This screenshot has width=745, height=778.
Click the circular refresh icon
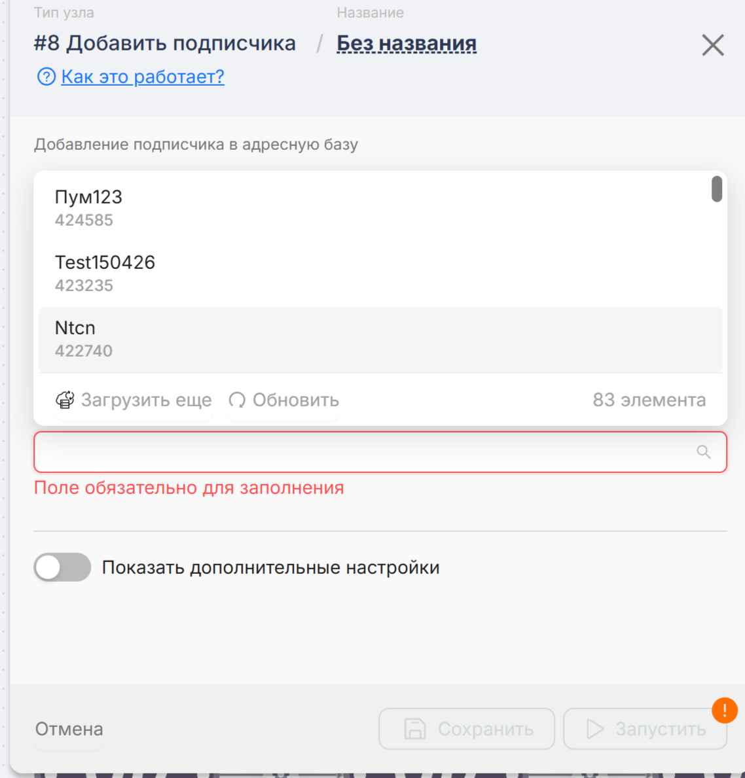pos(237,400)
